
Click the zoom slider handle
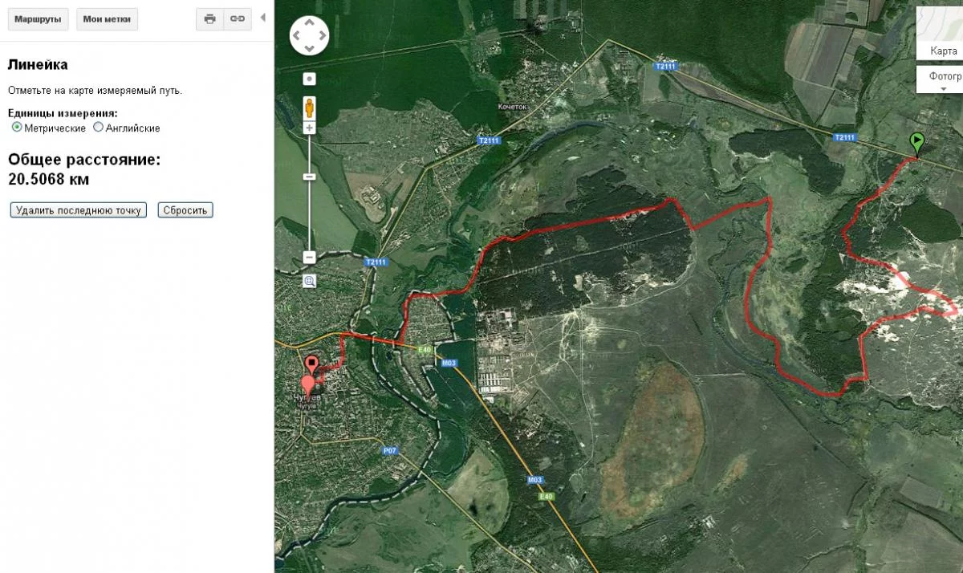(310, 177)
